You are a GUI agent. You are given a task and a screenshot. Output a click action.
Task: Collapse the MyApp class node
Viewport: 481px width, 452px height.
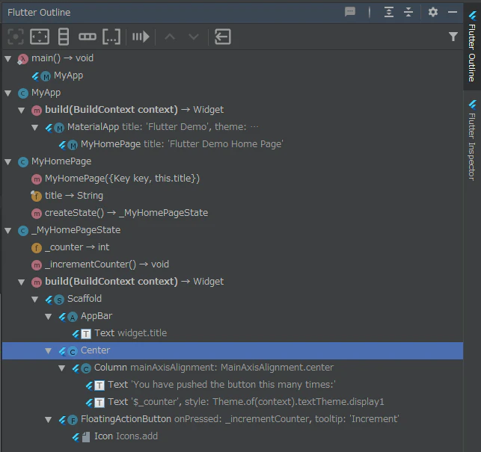coord(8,93)
